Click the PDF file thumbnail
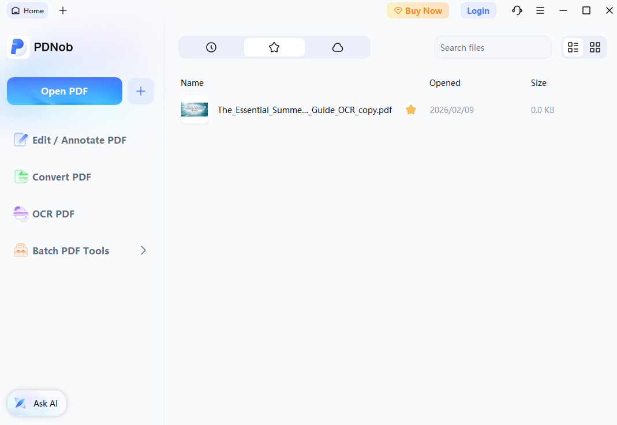This screenshot has width=617, height=425. pyautogui.click(x=195, y=110)
